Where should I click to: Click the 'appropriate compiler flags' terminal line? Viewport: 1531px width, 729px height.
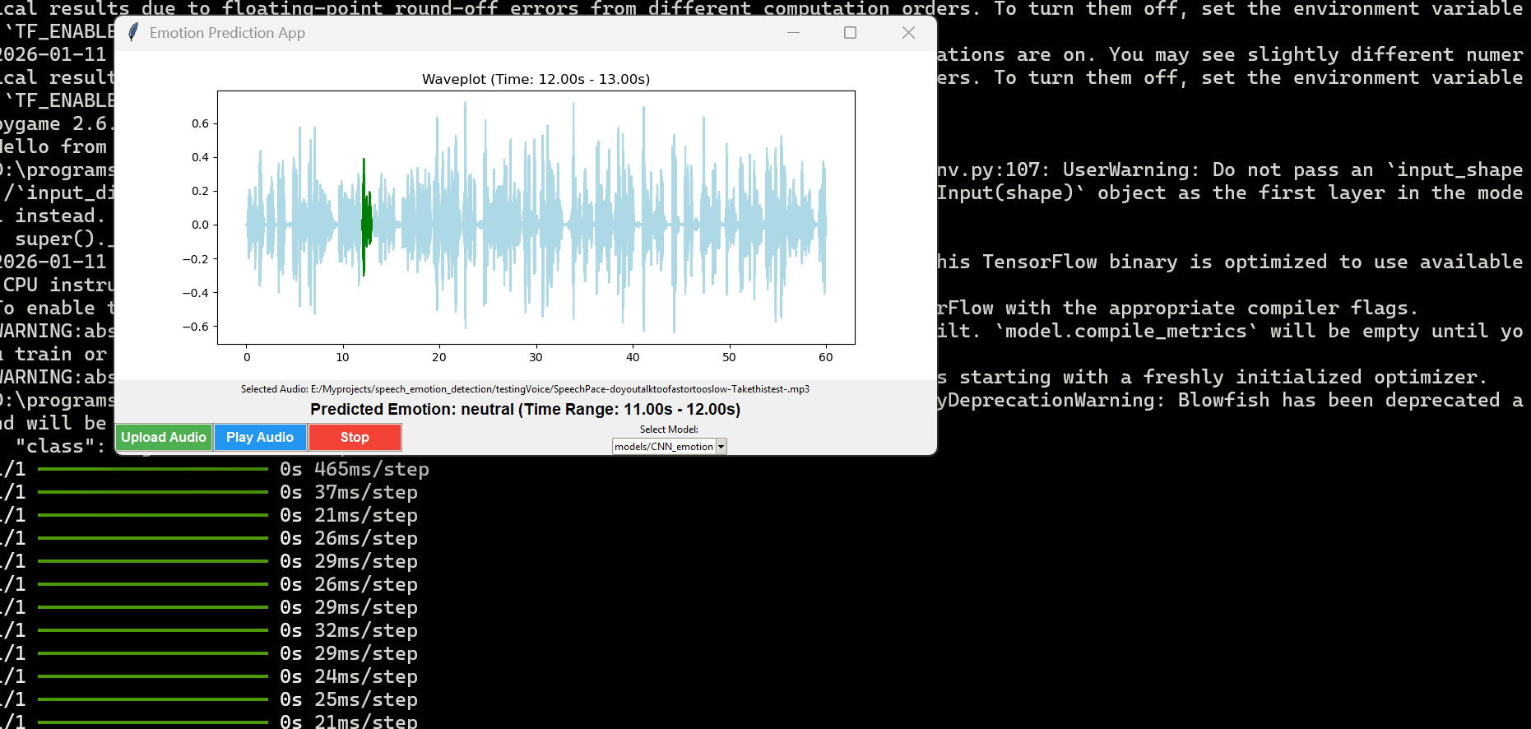[x=1176, y=308]
